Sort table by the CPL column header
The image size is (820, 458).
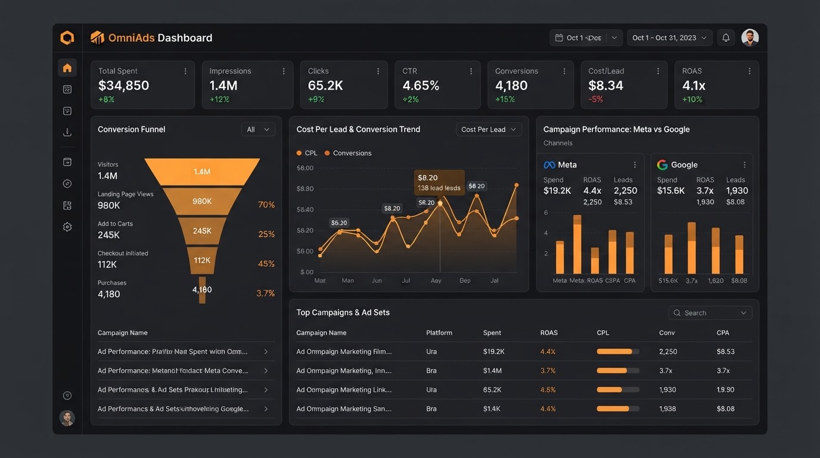pyautogui.click(x=604, y=333)
